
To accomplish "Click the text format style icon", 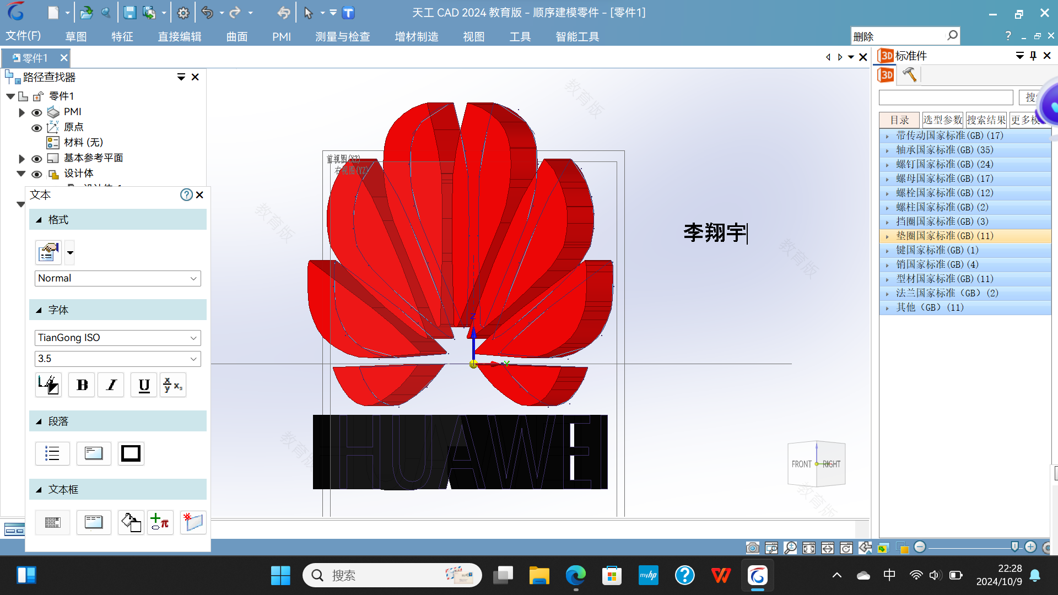I will tap(48, 253).
